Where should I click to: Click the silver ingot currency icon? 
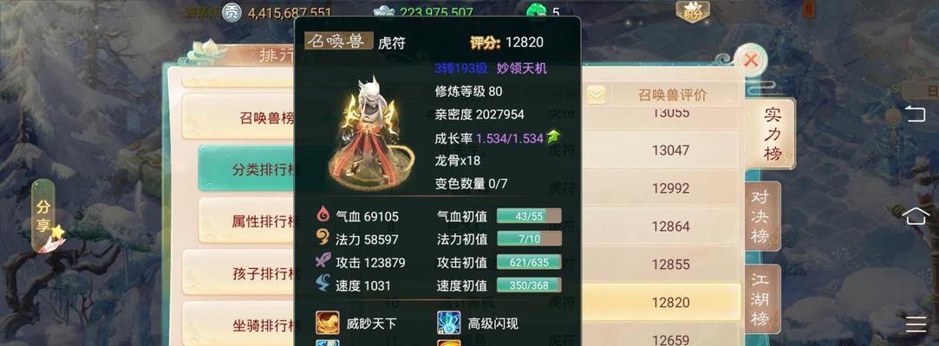tap(384, 12)
